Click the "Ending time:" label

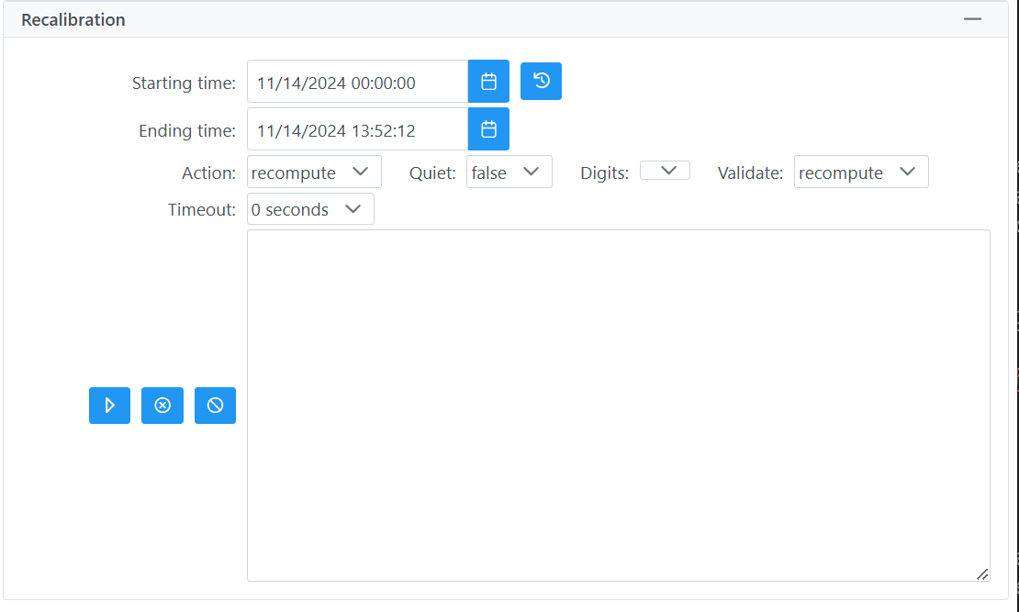click(187, 130)
